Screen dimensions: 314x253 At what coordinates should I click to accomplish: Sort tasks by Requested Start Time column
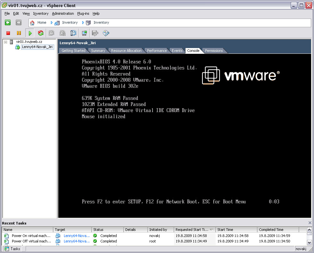click(192, 230)
